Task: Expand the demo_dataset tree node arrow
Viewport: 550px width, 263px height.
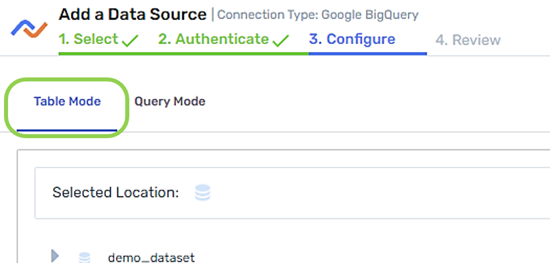Action: pyautogui.click(x=55, y=256)
